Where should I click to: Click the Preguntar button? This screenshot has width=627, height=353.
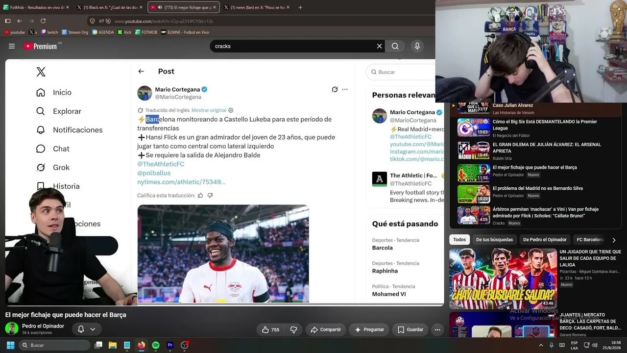point(369,329)
